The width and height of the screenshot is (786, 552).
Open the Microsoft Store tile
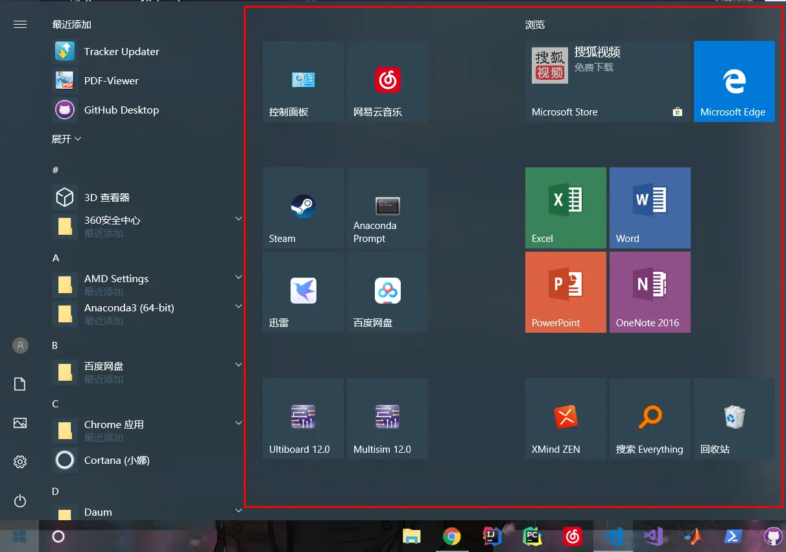coord(608,82)
